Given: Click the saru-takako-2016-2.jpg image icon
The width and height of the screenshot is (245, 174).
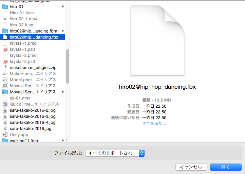Looking at the screenshot, I should click(5, 110).
